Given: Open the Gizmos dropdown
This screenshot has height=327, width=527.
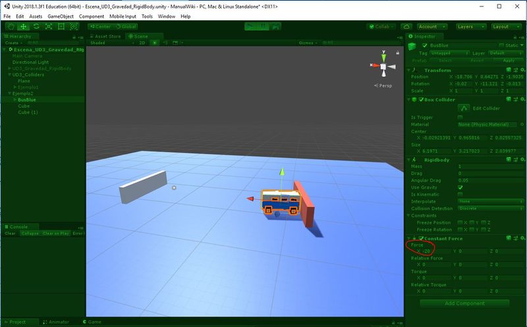Looking at the screenshot, I should coord(308,43).
